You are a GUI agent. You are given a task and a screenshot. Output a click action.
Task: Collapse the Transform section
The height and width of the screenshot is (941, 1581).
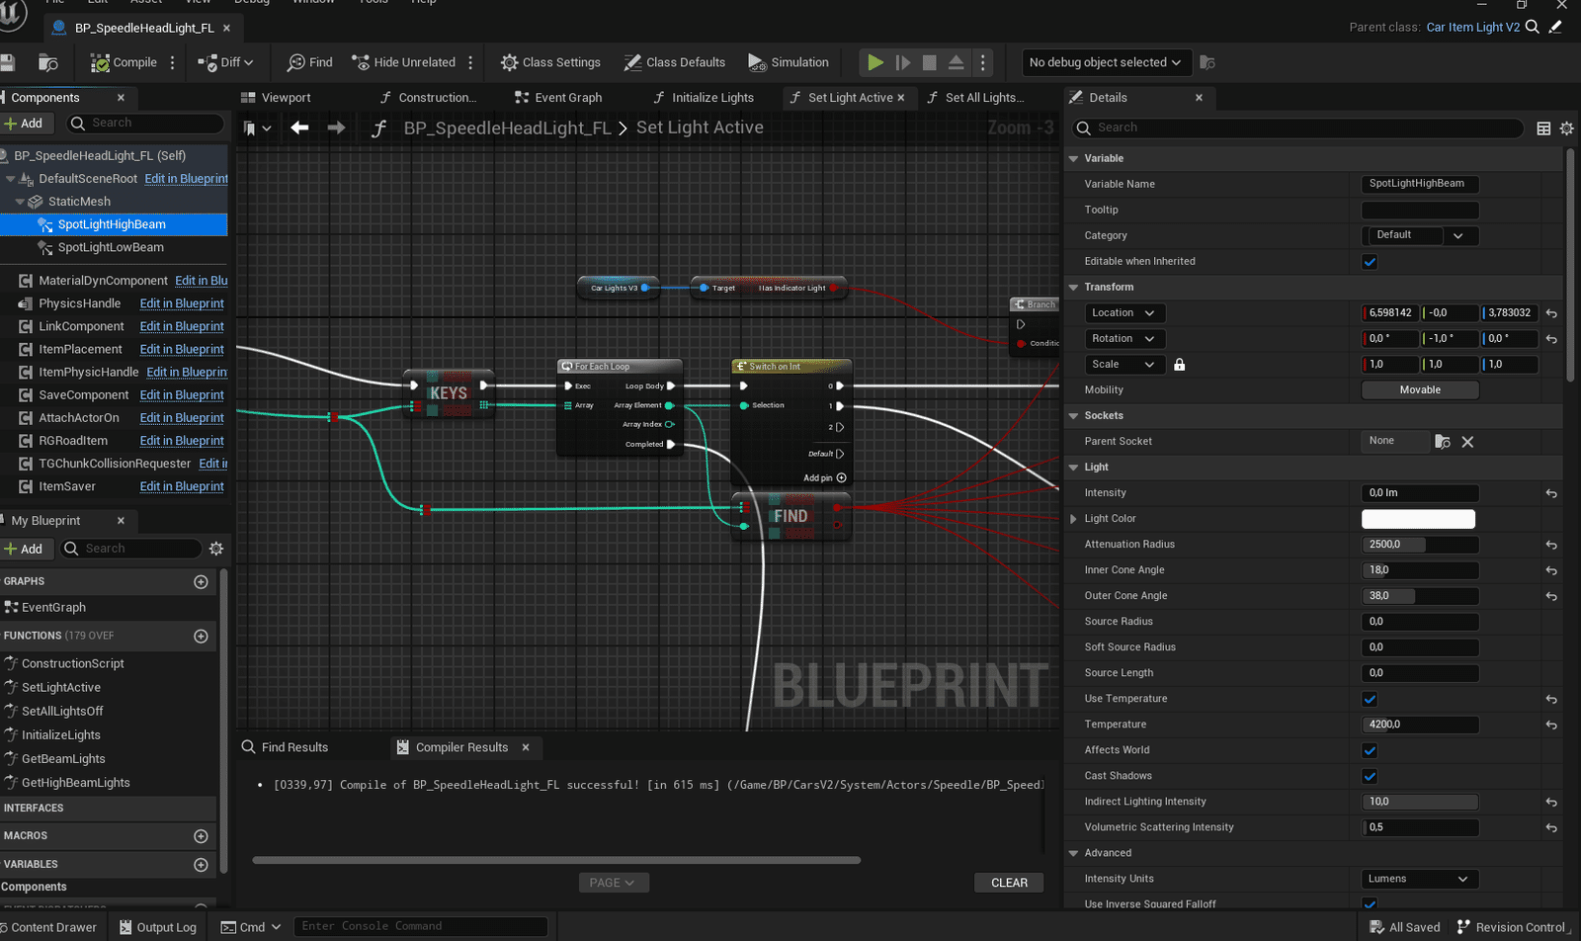point(1074,288)
